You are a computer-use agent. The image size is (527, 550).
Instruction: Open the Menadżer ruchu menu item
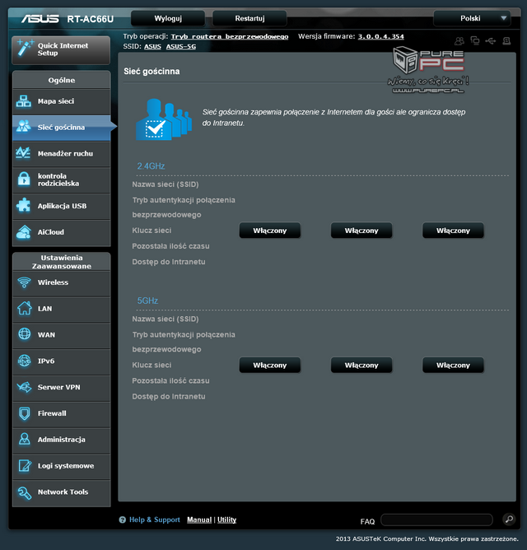click(62, 153)
